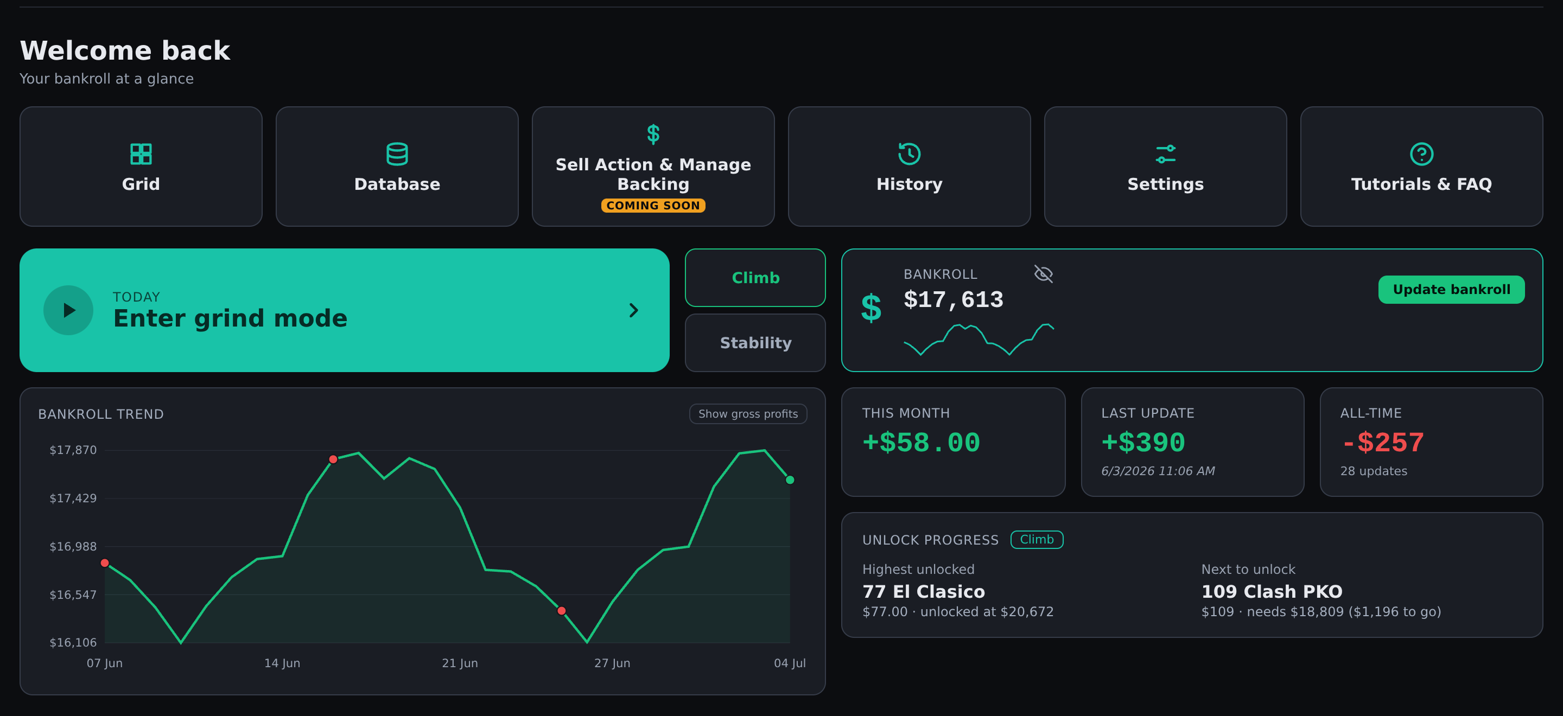Click the 14 Jun axis label
The image size is (1563, 716).
282,663
